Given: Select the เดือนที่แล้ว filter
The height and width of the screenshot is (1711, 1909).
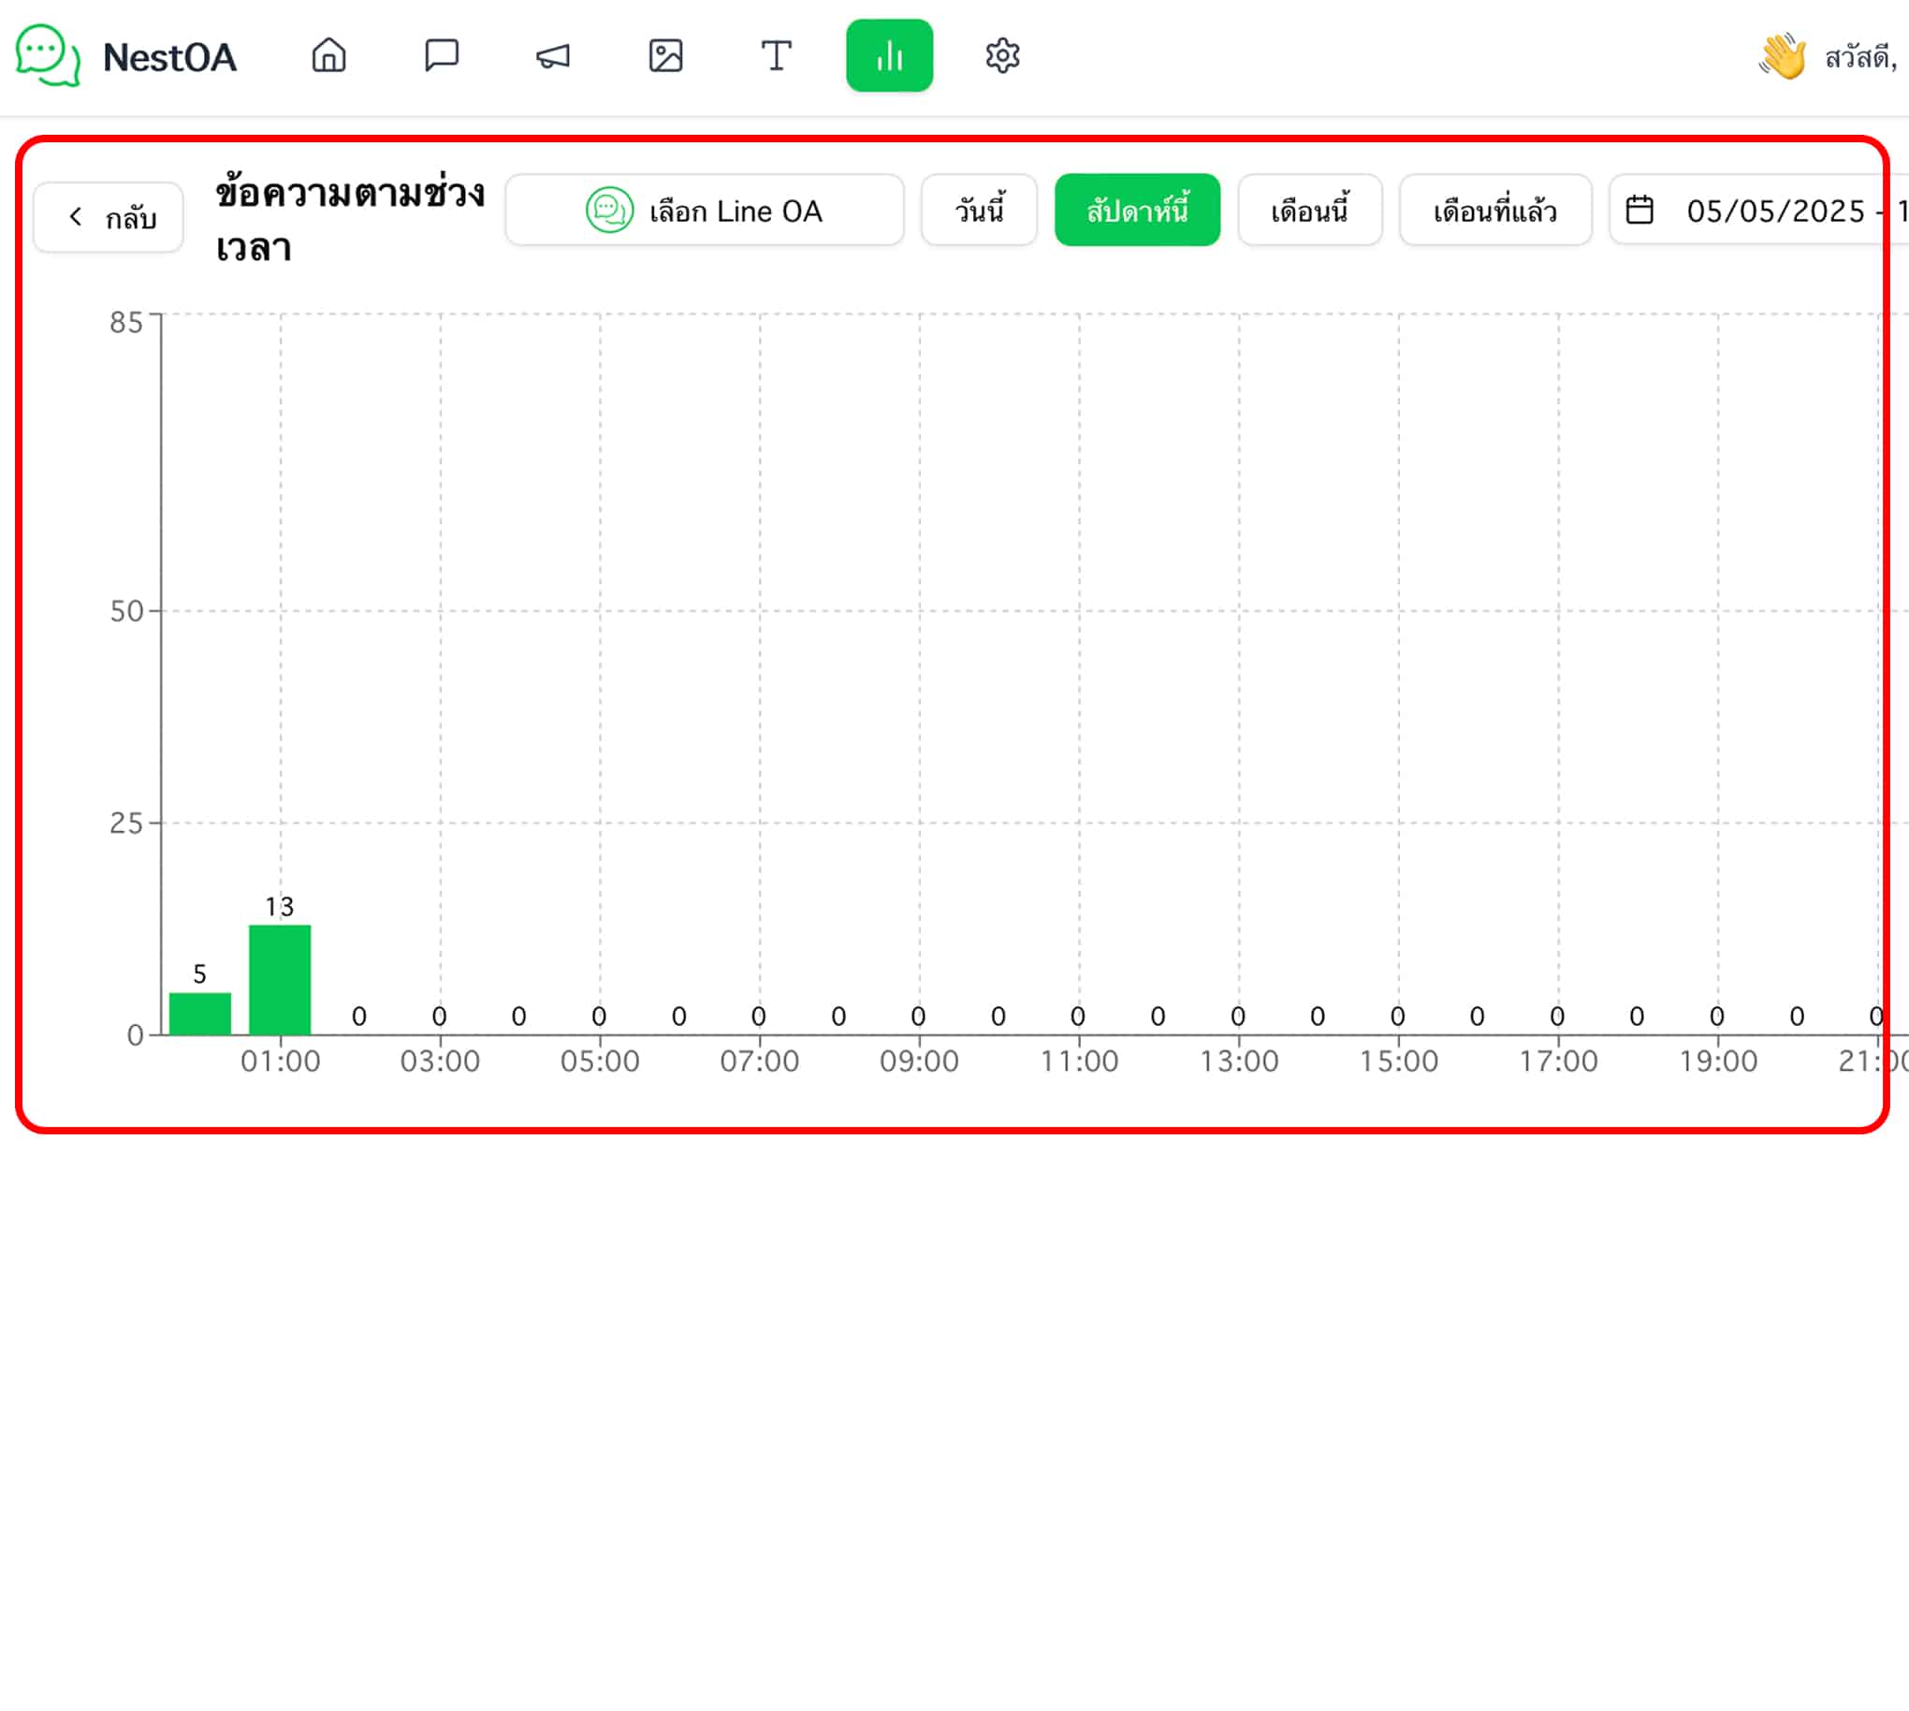Looking at the screenshot, I should point(1494,210).
